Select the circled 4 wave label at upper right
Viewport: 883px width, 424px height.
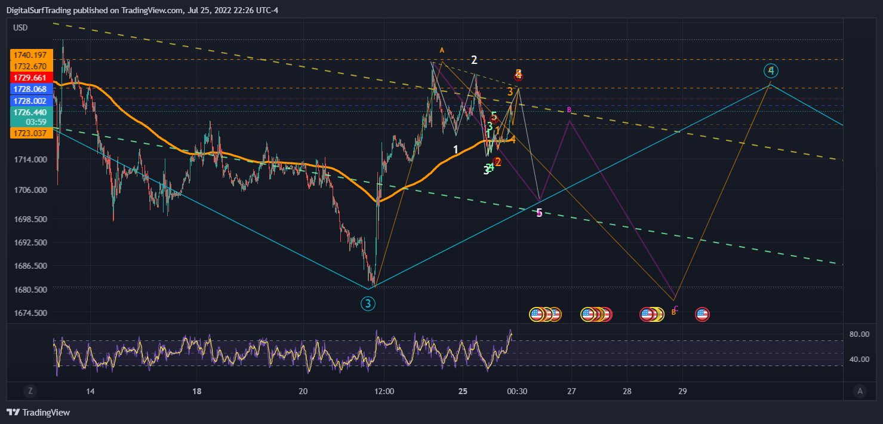tap(771, 70)
